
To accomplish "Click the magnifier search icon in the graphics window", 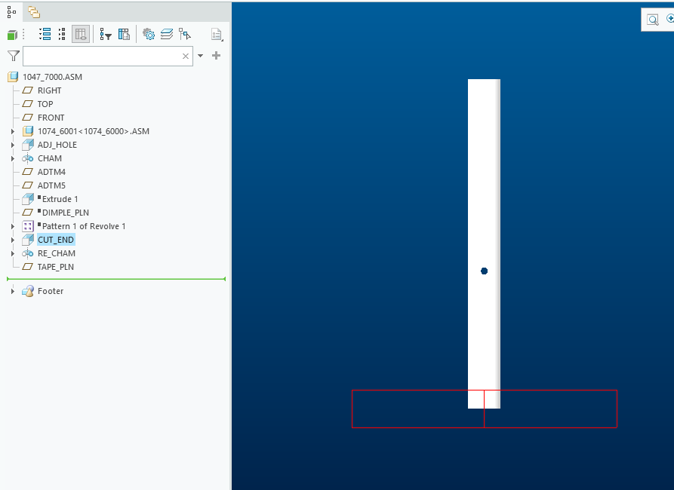I will tap(652, 19).
